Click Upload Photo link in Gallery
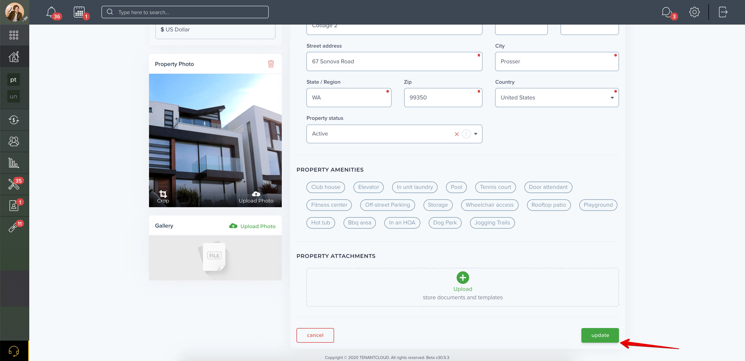This screenshot has height=361, width=745. pyautogui.click(x=252, y=226)
